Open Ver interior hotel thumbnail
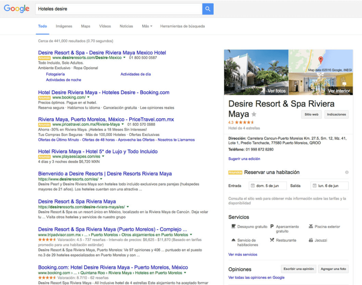 pos(321,84)
